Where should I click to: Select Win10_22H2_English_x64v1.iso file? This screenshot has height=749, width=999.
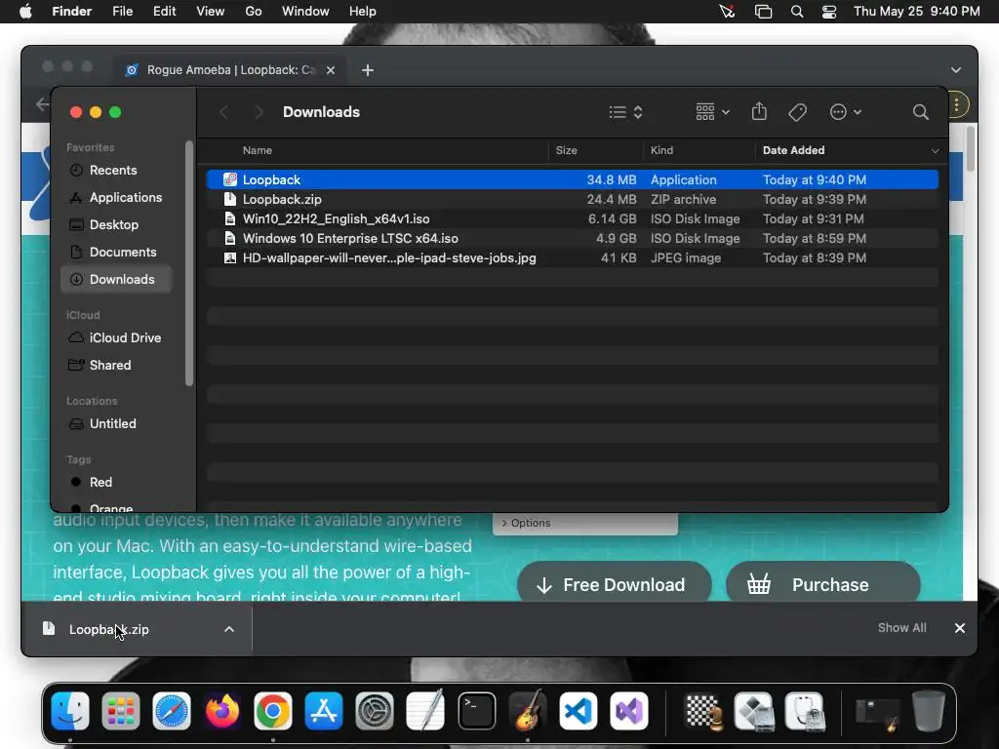572,219
